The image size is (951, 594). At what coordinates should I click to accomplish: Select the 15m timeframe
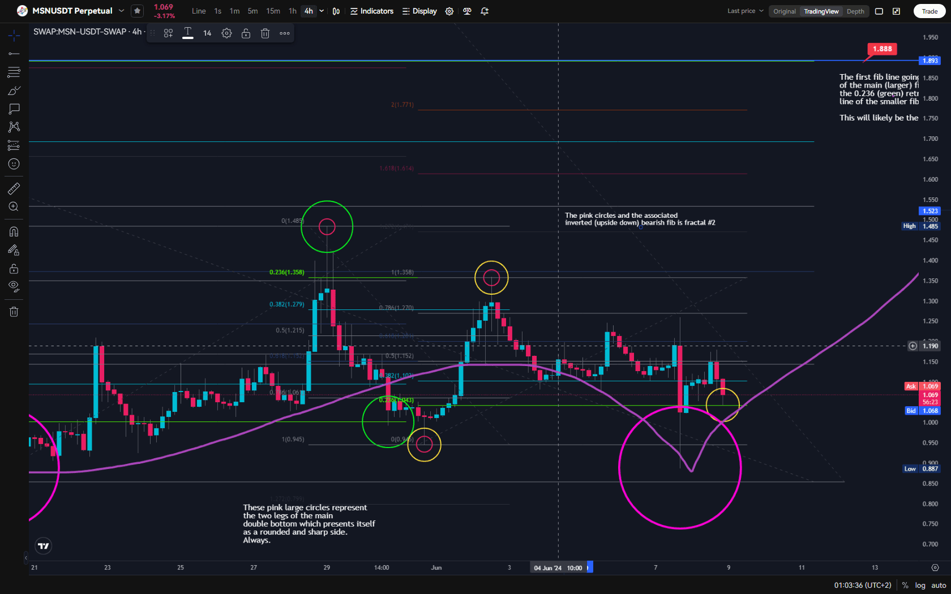tap(273, 11)
